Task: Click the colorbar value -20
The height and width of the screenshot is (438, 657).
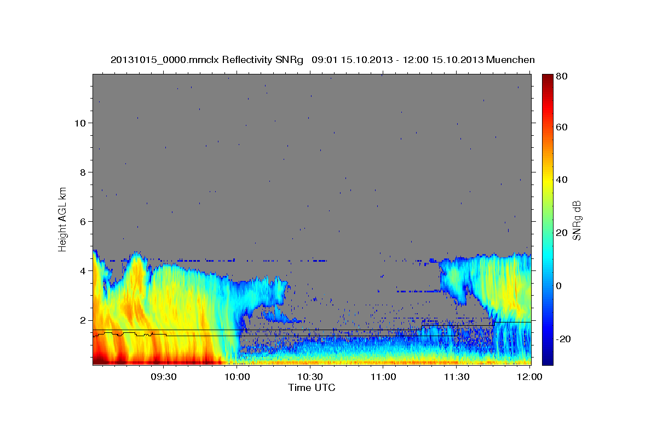Action: (564, 339)
